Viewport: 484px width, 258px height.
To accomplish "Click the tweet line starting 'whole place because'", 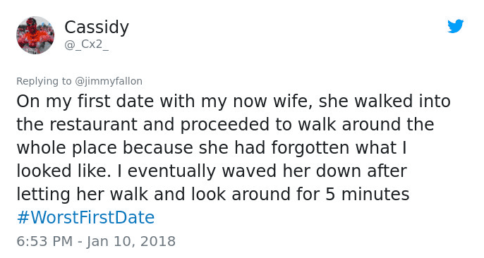I will tap(212, 148).
